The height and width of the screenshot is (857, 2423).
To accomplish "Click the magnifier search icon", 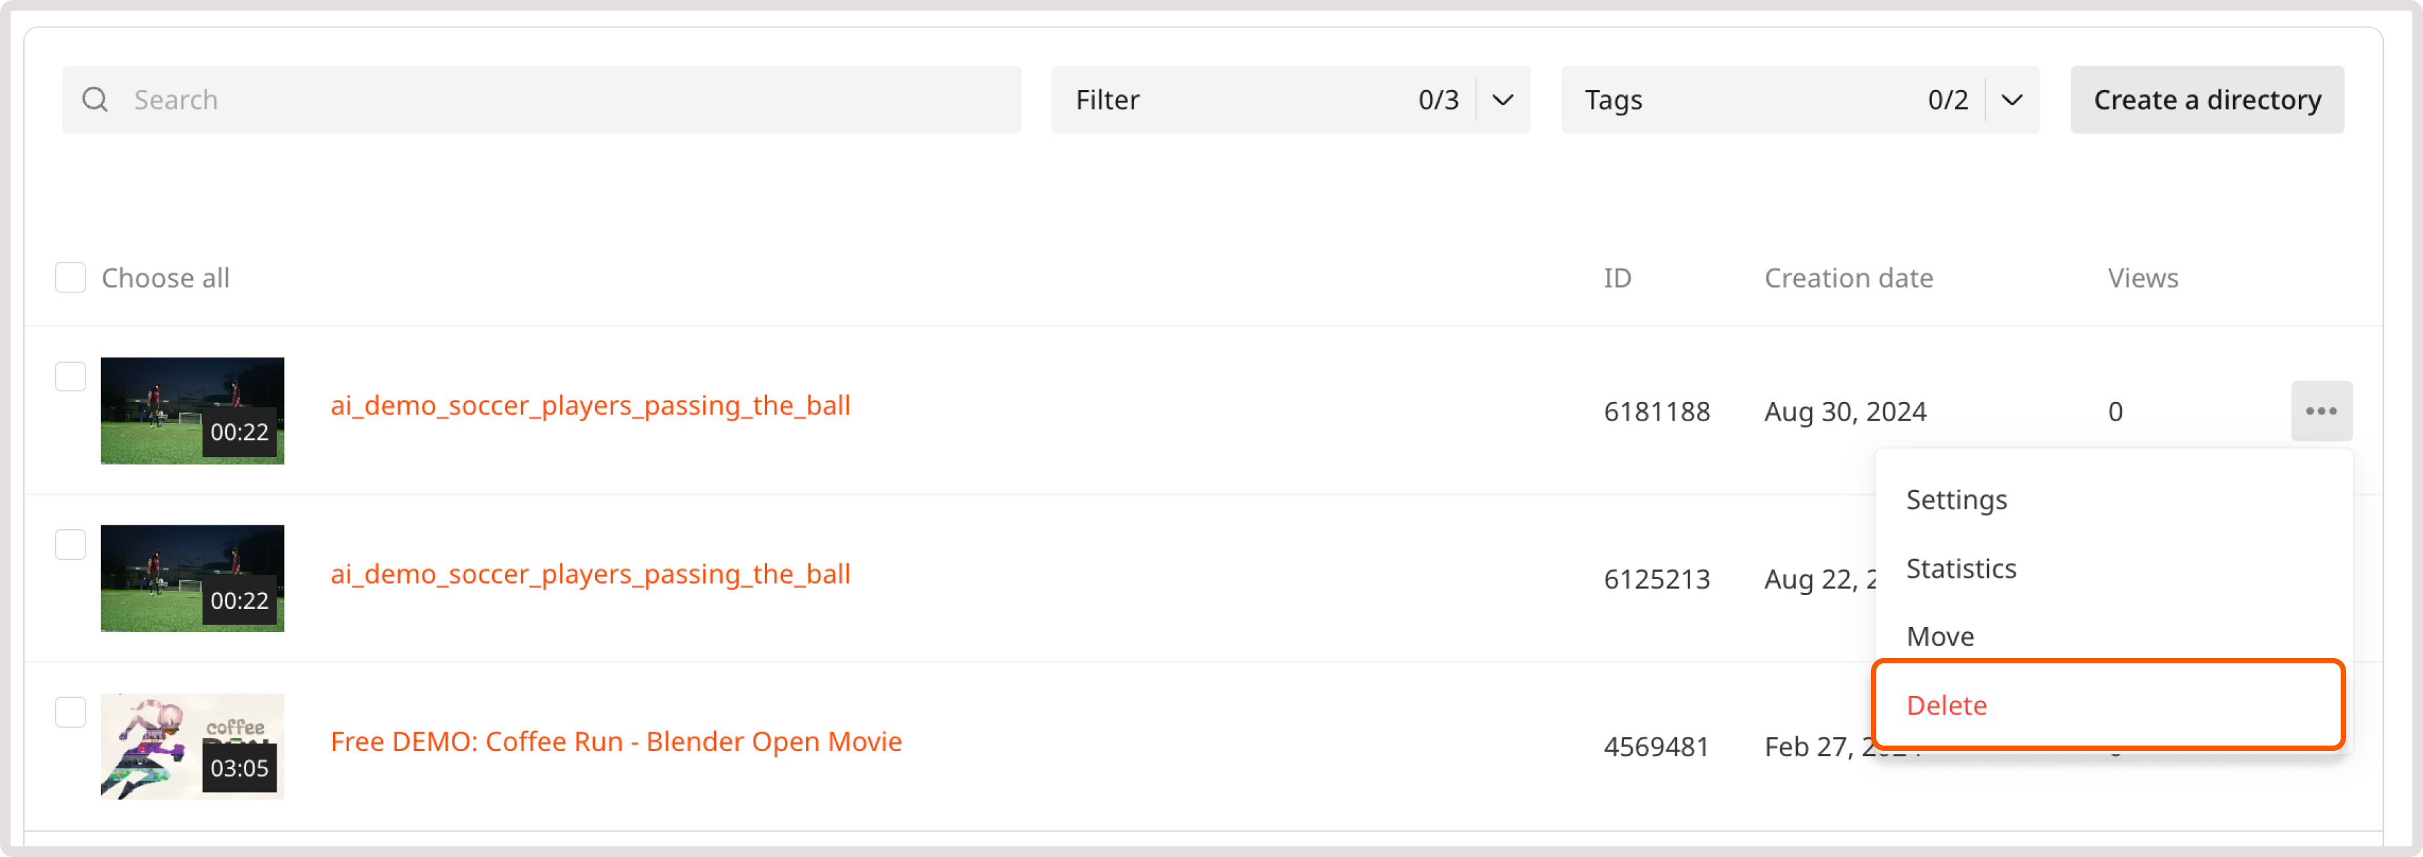I will point(95,99).
